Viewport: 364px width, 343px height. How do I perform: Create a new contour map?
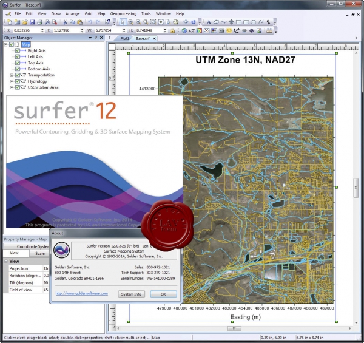pos(199,30)
